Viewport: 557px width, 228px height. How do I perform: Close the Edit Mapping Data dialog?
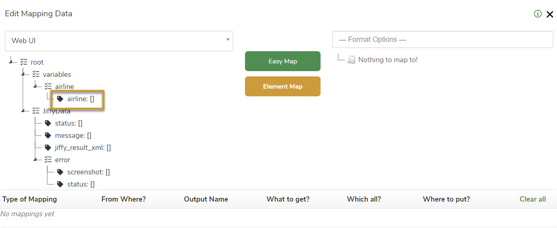click(550, 14)
